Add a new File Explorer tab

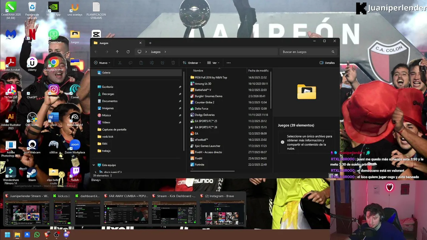click(150, 43)
